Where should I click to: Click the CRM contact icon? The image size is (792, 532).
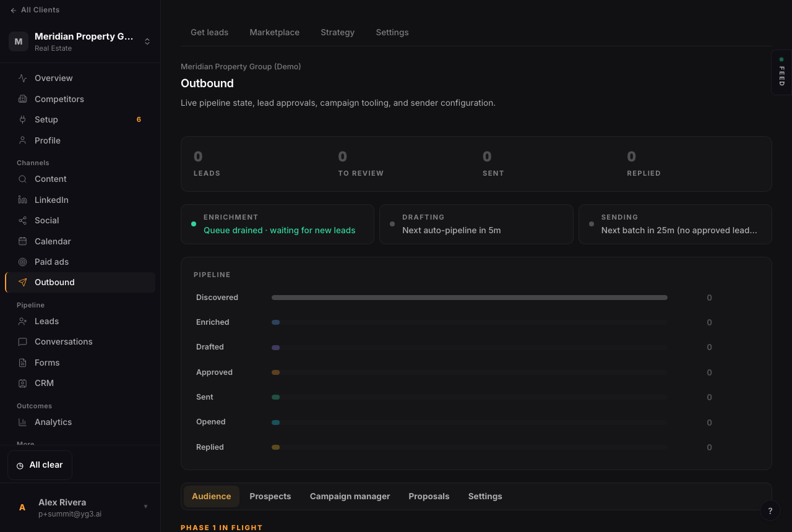click(23, 383)
